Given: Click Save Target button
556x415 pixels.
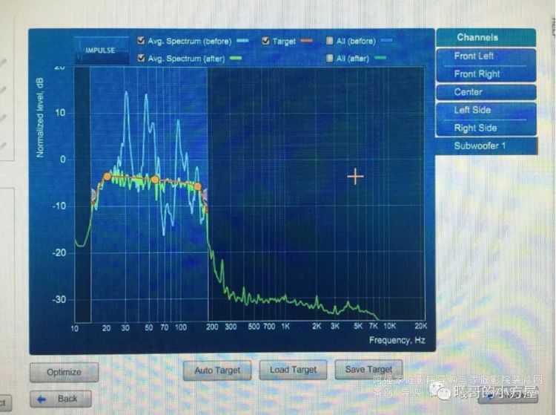Looking at the screenshot, I should [x=368, y=369].
